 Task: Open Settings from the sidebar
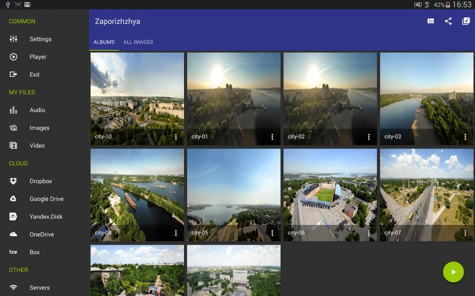pos(40,39)
